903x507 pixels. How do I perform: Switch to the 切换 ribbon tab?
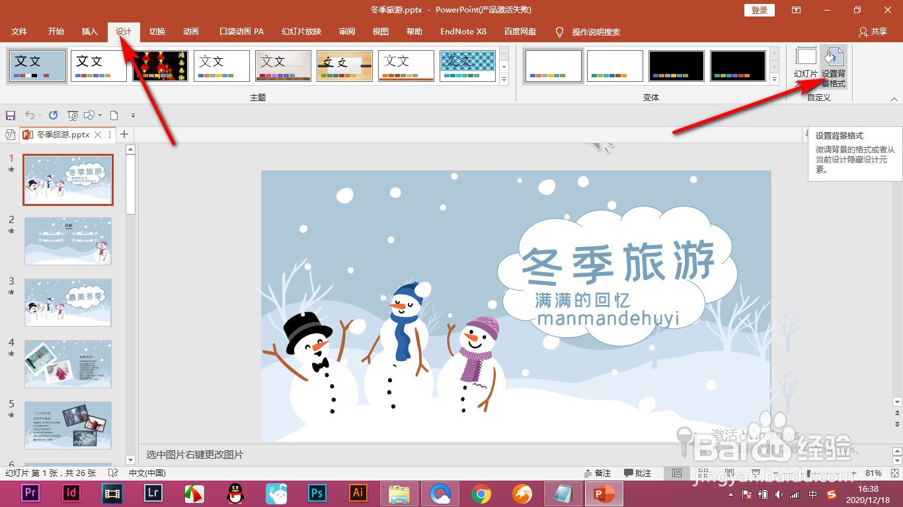(x=157, y=32)
